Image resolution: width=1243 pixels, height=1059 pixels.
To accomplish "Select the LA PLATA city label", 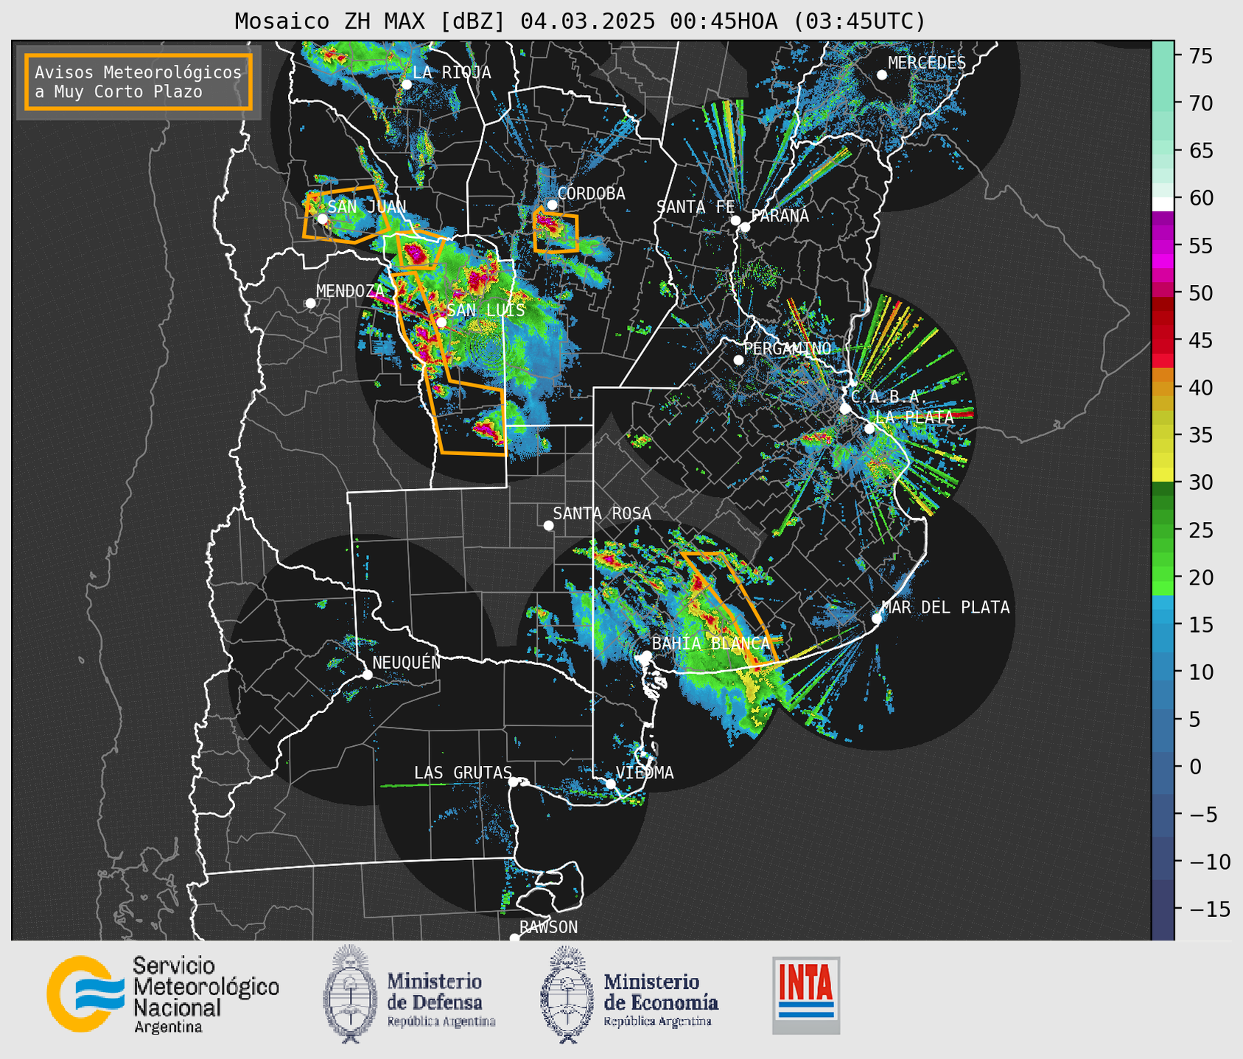I will [x=914, y=417].
